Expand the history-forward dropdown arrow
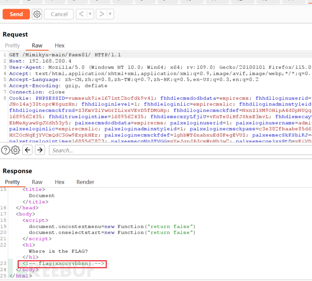 point(110,14)
